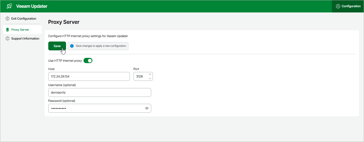Click the "Save changes to apply" notice text
Screen dimensions: 364x142
point(101,46)
